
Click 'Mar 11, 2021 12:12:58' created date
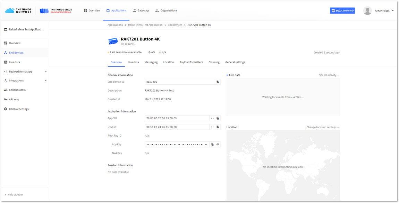(158, 99)
